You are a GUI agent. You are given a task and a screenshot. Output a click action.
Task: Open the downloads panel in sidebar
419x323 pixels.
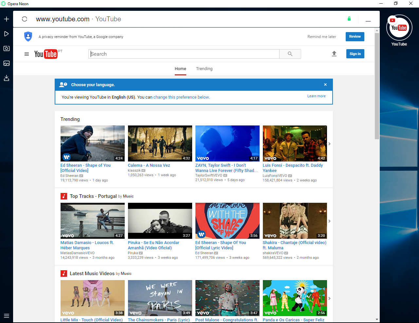(x=7, y=78)
